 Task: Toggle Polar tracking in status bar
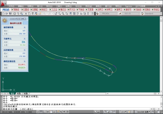48,112
